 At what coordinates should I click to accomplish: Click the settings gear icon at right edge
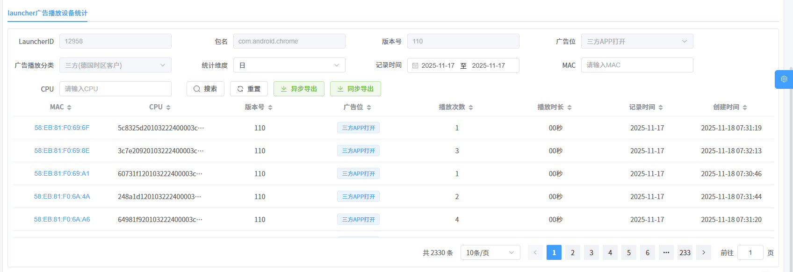[x=784, y=79]
